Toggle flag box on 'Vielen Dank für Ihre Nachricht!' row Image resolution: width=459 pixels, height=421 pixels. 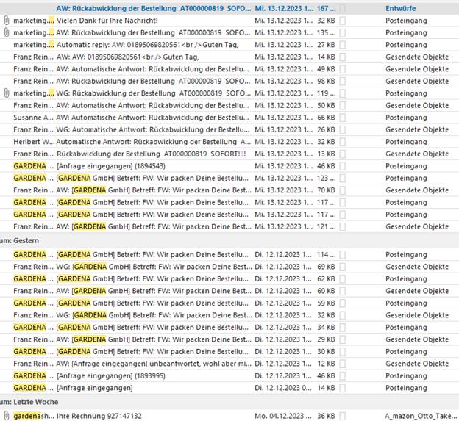343,21
